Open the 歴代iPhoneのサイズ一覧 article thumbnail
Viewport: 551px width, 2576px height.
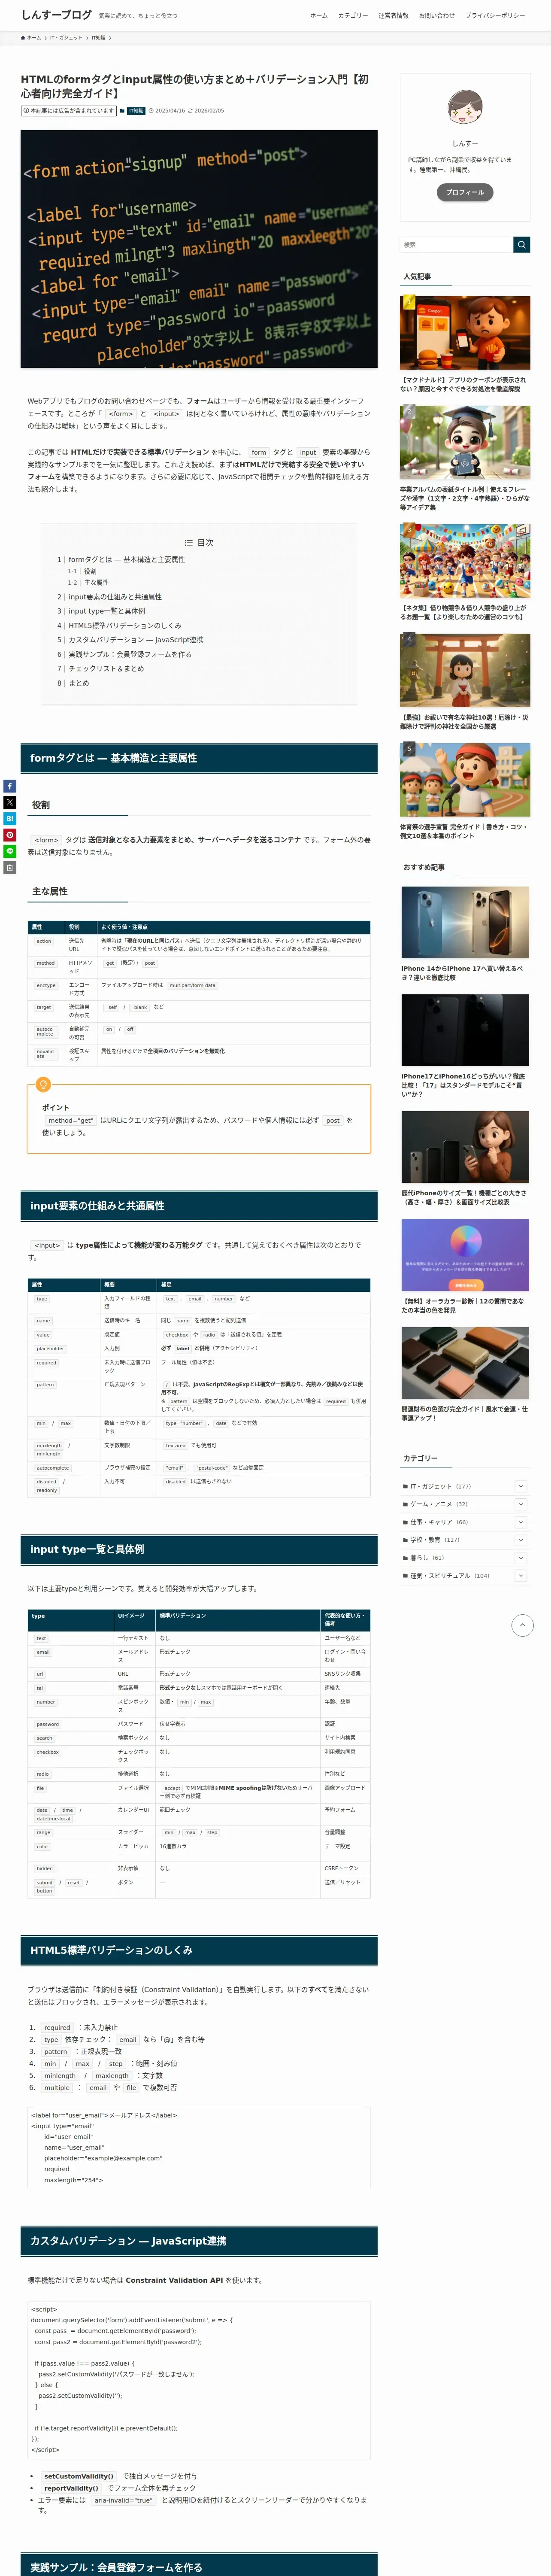(x=465, y=1147)
